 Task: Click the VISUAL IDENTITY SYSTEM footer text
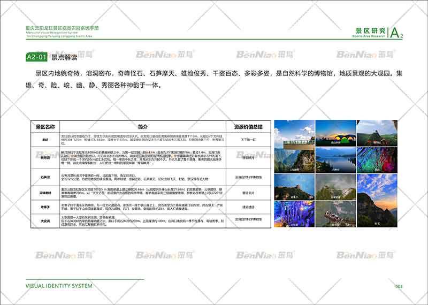point(59,286)
